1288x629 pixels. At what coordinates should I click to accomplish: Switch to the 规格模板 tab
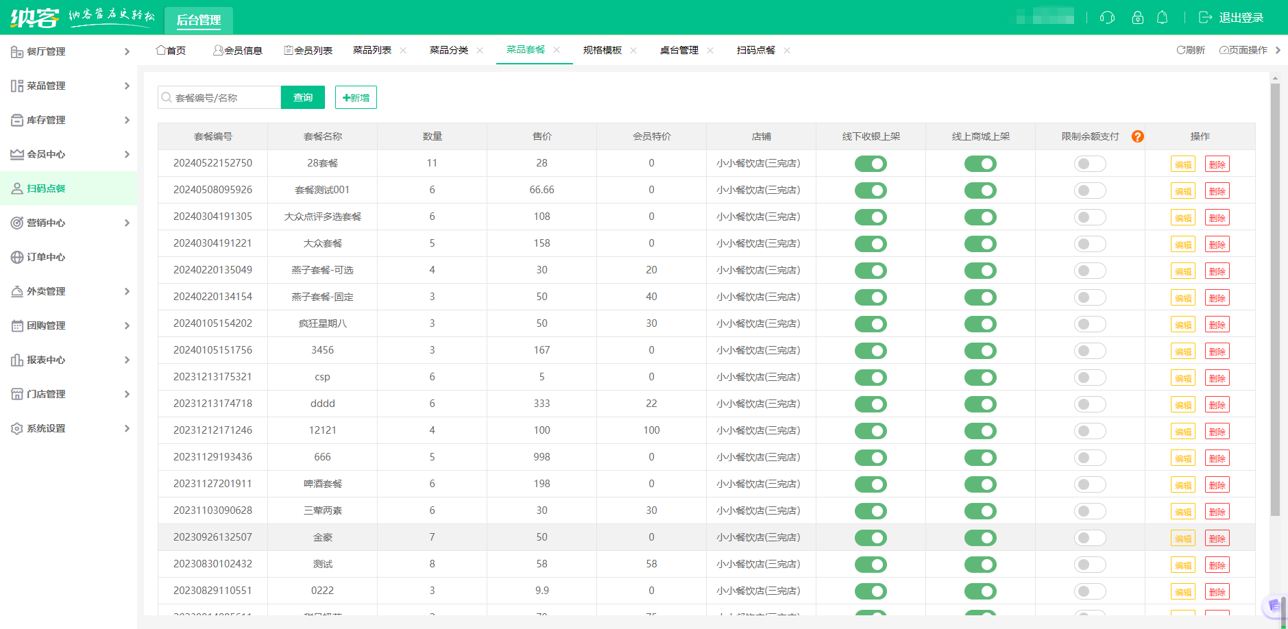click(603, 50)
